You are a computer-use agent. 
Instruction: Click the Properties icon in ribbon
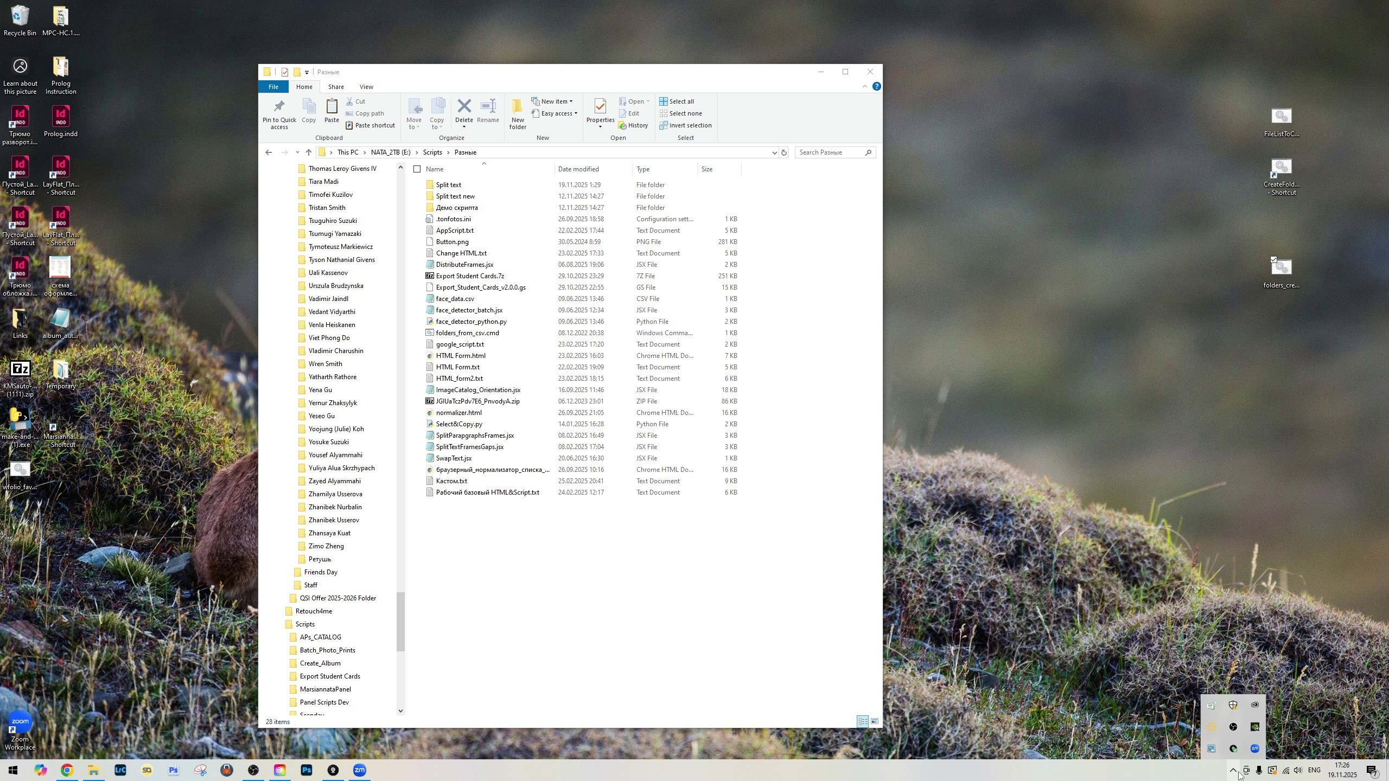click(x=600, y=107)
